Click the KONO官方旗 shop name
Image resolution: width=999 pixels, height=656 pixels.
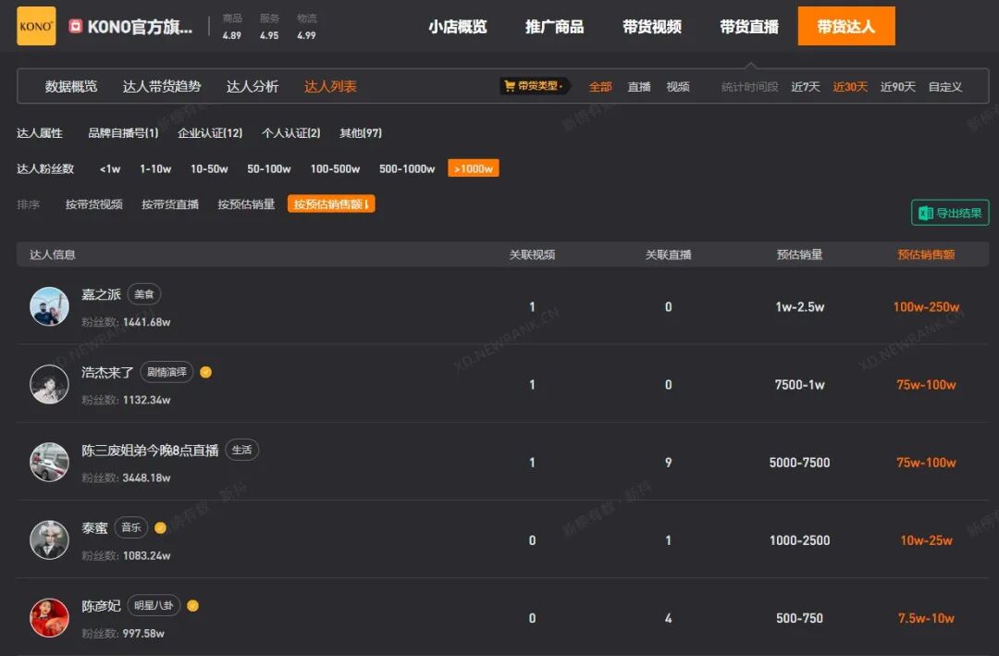pos(140,27)
